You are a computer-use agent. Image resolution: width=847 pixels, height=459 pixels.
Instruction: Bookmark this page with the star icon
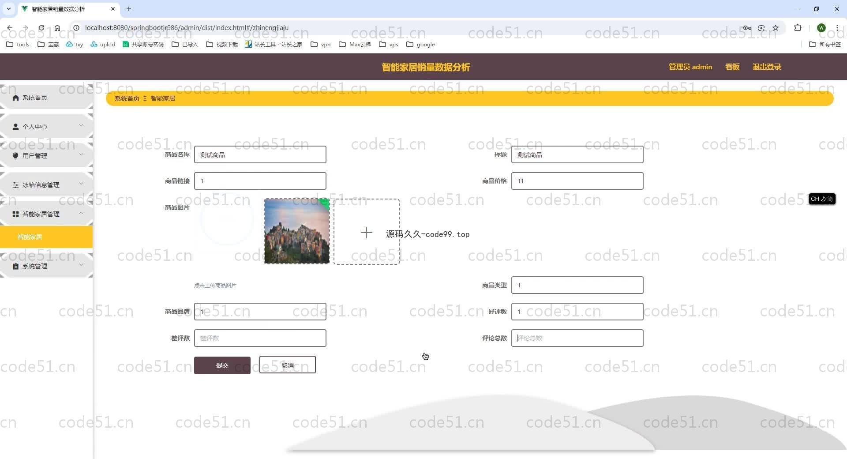point(776,28)
